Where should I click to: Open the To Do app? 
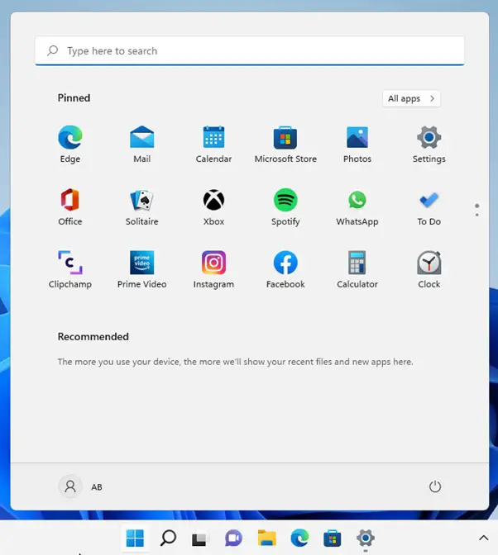click(429, 206)
